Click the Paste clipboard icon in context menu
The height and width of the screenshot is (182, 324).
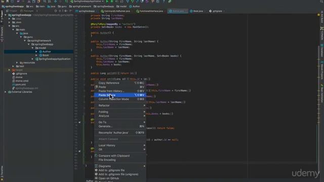pyautogui.click(x=96, y=87)
